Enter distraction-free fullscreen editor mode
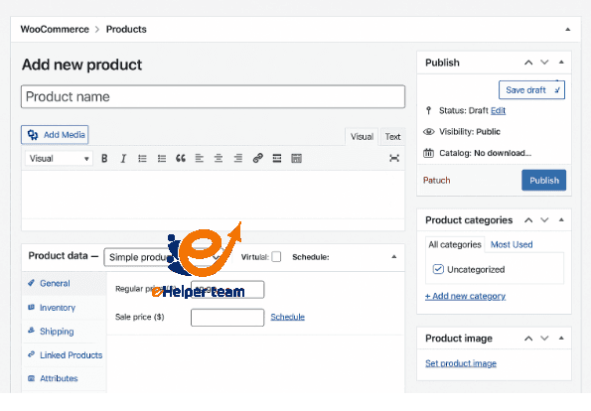 394,158
